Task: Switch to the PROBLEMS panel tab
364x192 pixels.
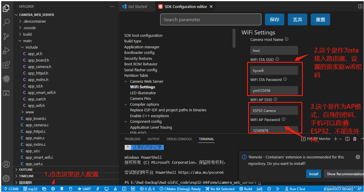Action: pos(133,139)
